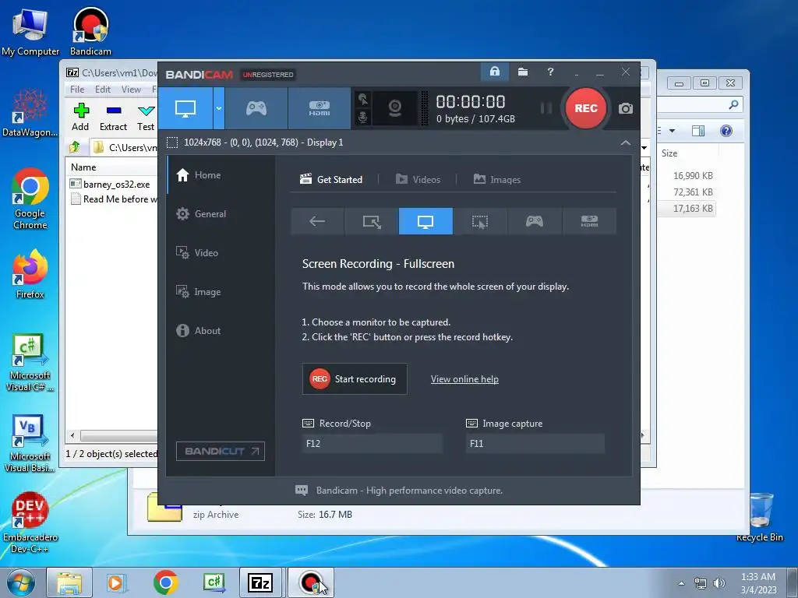Open About section in sidebar

tap(221, 330)
